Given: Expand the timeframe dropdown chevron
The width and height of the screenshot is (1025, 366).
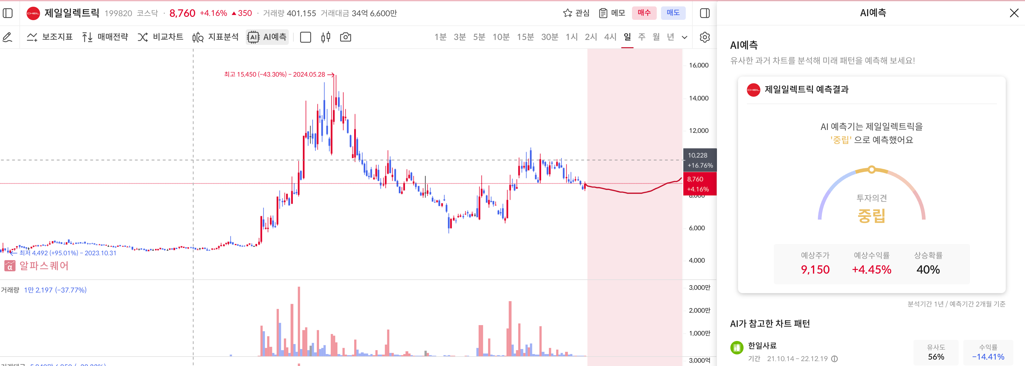Looking at the screenshot, I should point(684,37).
